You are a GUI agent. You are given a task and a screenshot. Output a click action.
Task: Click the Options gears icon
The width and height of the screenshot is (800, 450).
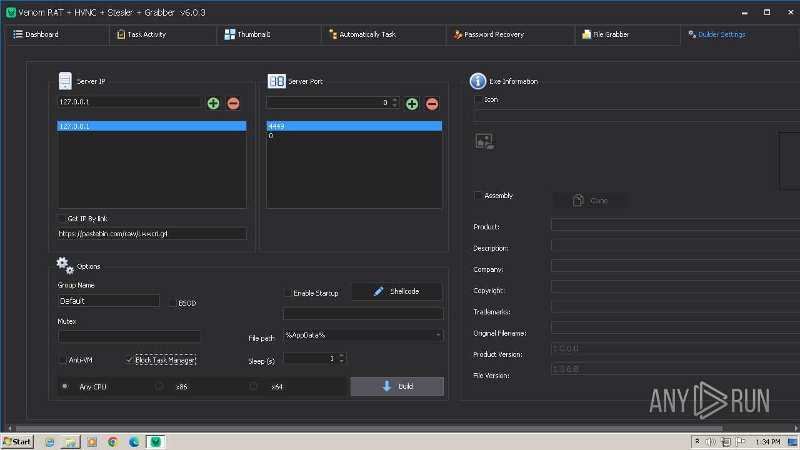click(65, 266)
